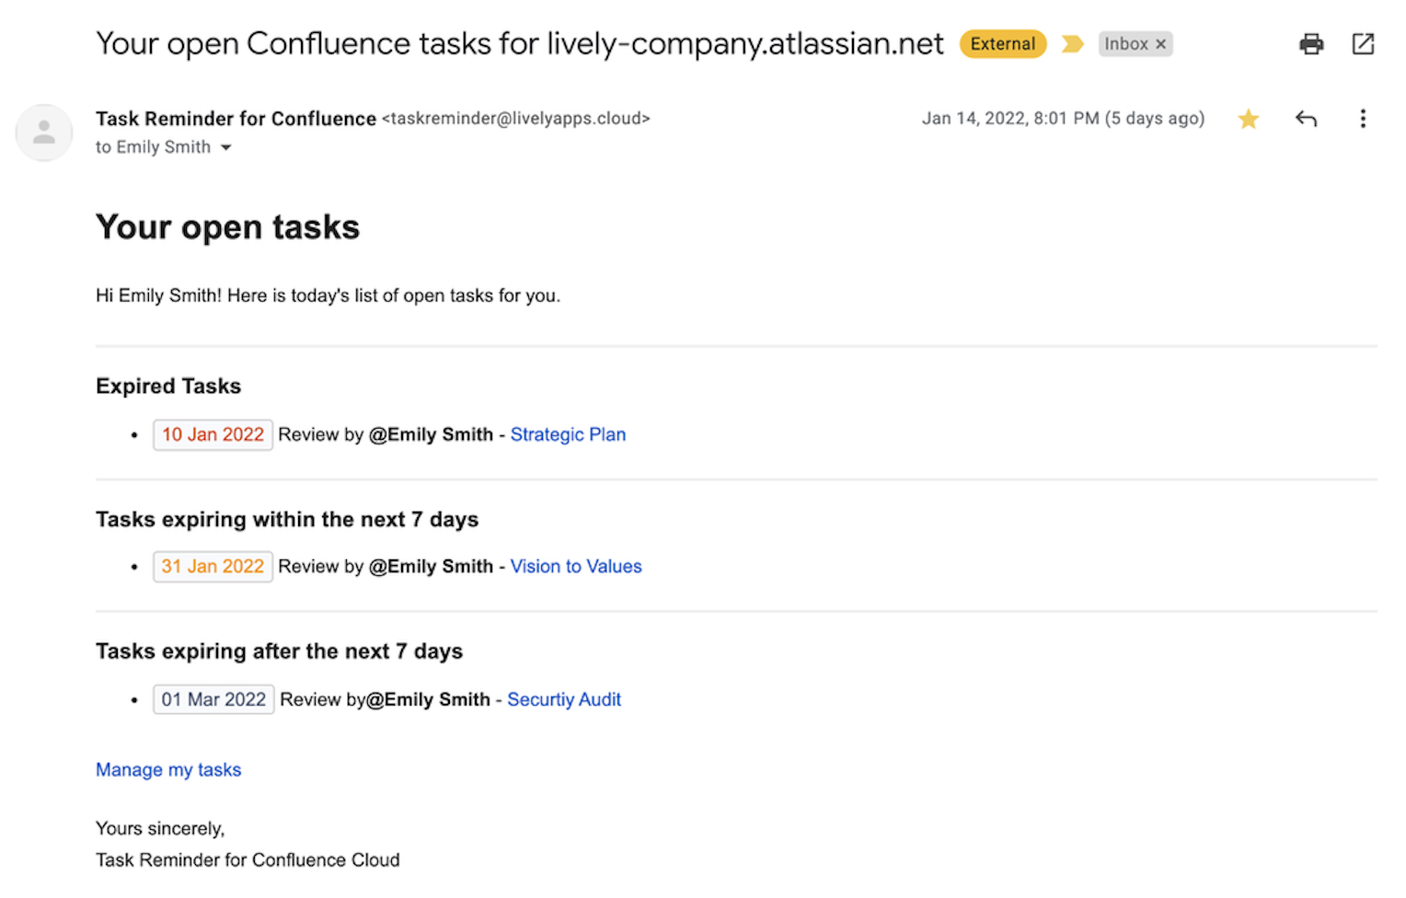
Task: Click the 10 Jan 2022 date badge
Action: point(213,434)
